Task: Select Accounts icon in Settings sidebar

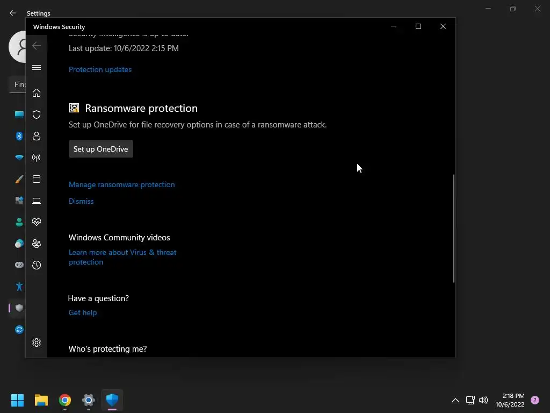Action: tap(19, 222)
